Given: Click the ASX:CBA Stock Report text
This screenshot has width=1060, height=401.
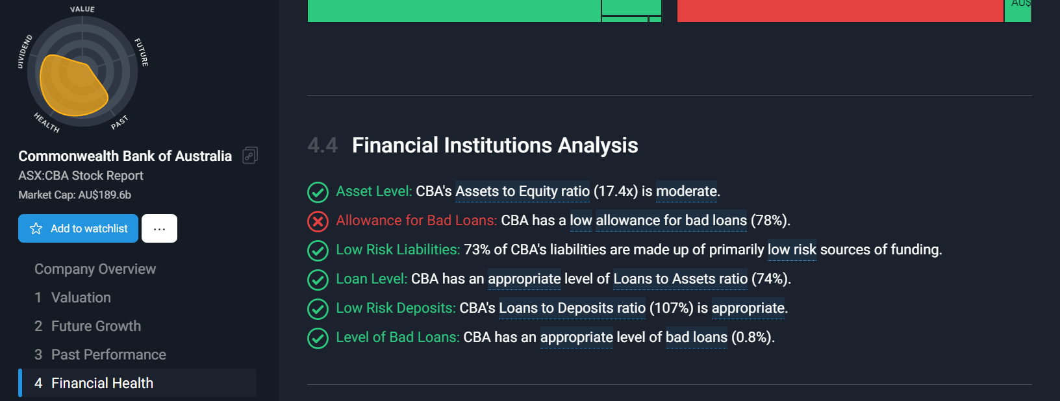Looking at the screenshot, I should point(81,175).
